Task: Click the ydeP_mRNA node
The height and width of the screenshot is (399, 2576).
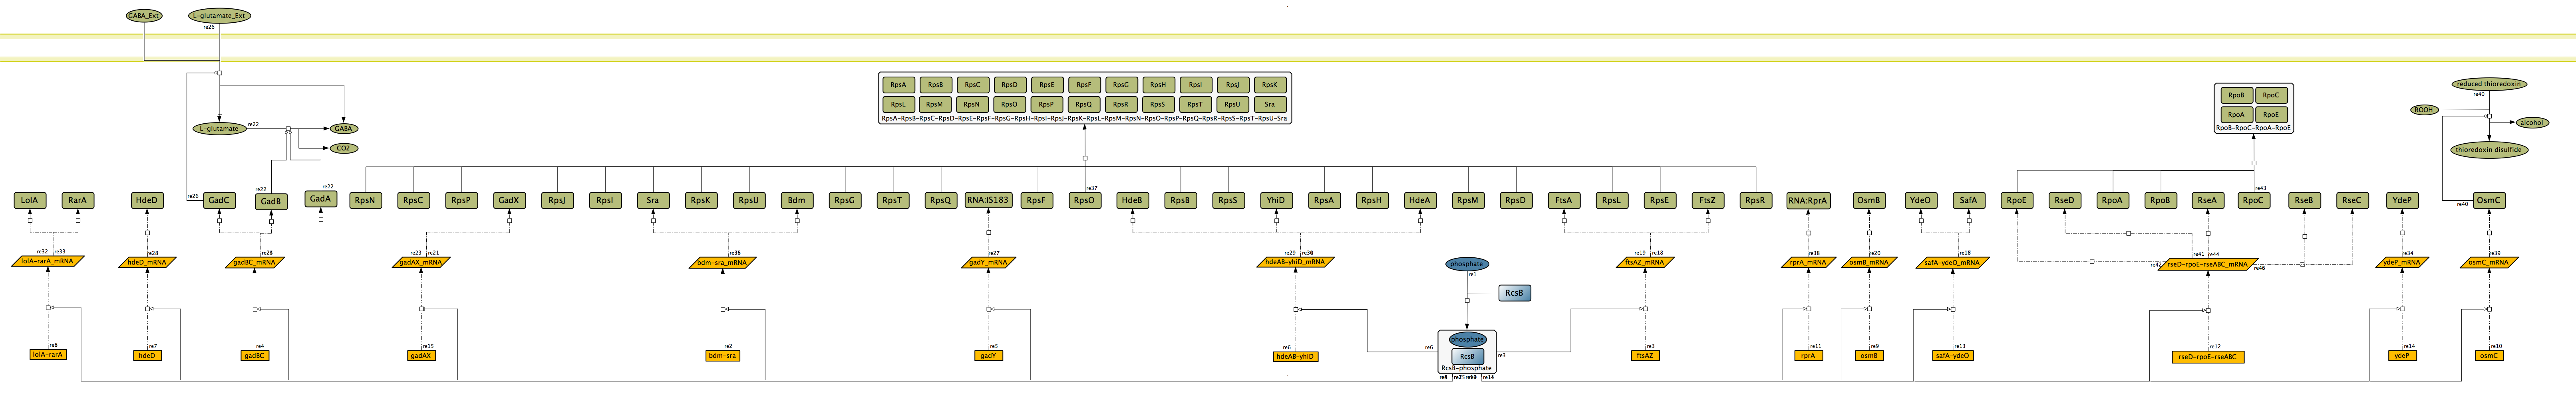Action: [2401, 263]
